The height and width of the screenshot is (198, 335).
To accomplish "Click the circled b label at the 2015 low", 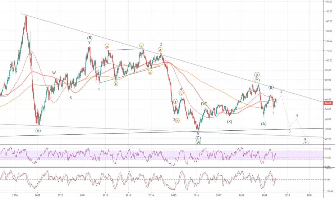I will pos(177,121).
